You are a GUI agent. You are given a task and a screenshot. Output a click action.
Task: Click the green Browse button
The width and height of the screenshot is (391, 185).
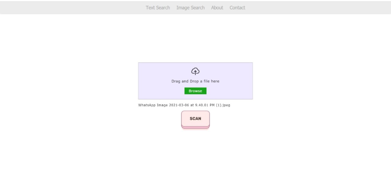(195, 91)
